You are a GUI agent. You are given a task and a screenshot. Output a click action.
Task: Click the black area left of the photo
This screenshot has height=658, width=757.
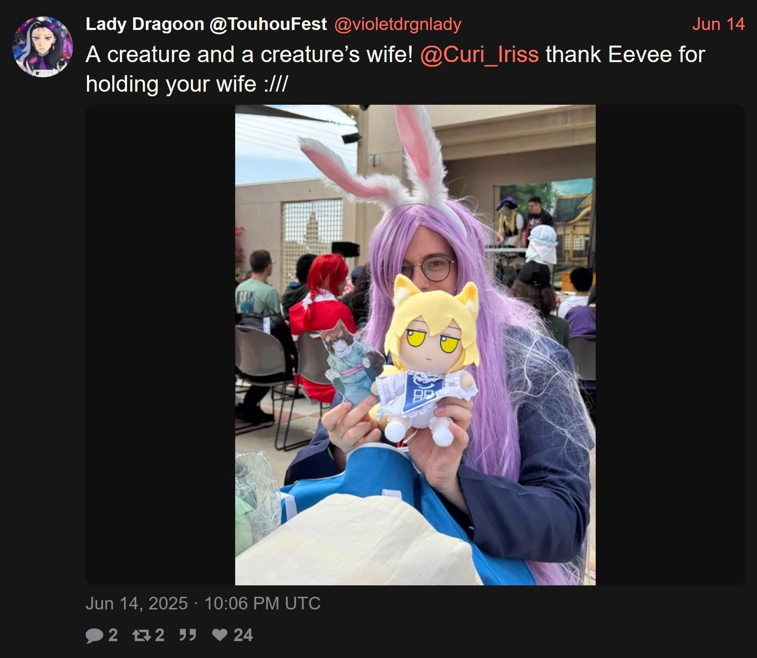pyautogui.click(x=160, y=345)
